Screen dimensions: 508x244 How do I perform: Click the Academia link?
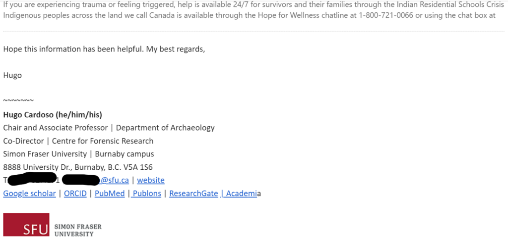[x=241, y=194]
